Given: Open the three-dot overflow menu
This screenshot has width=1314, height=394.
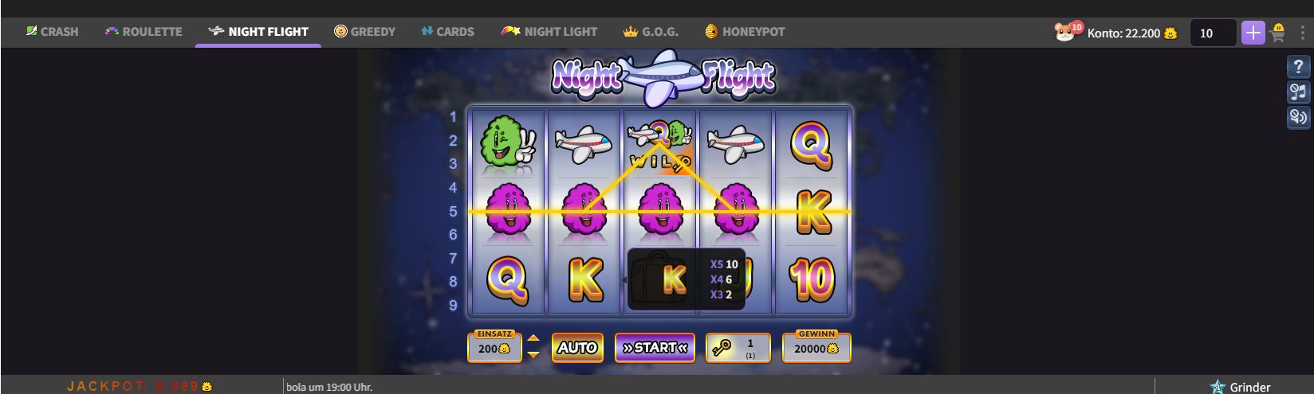Looking at the screenshot, I should [x=1303, y=33].
